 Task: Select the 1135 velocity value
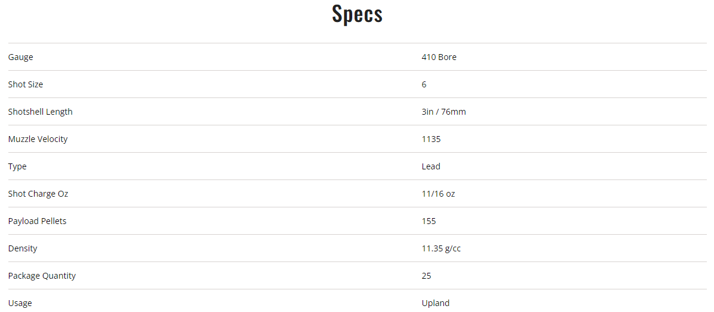[431, 139]
